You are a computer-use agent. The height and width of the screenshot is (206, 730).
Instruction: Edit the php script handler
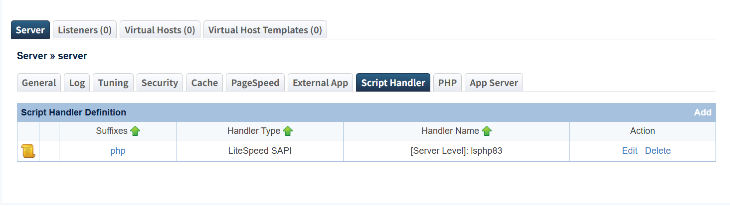(x=629, y=151)
